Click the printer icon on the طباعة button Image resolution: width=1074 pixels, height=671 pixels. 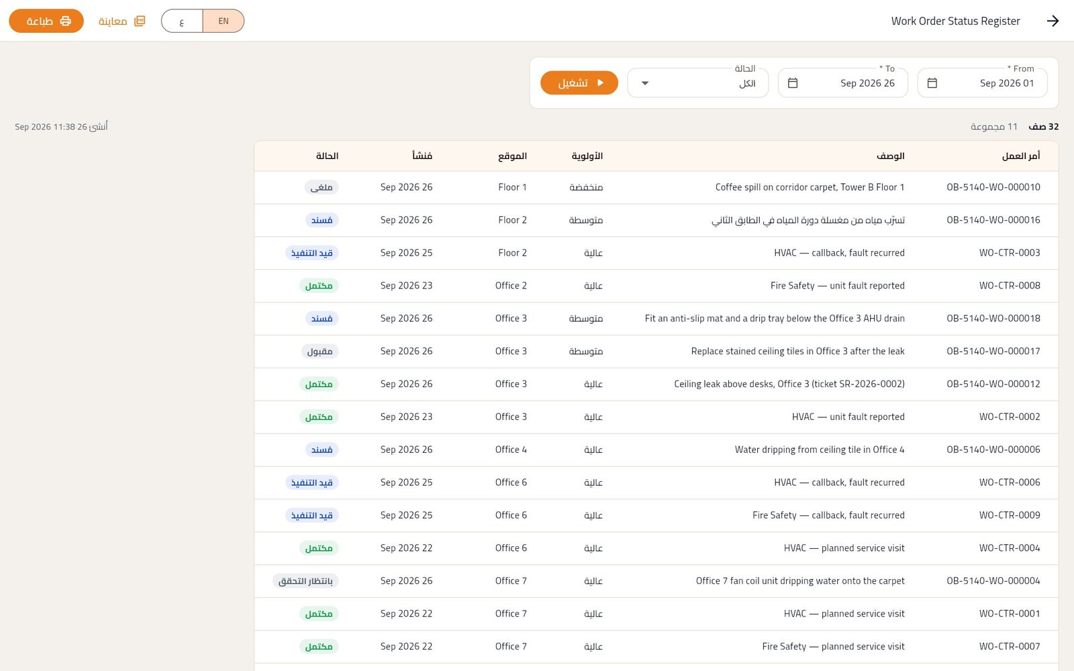[x=65, y=21]
